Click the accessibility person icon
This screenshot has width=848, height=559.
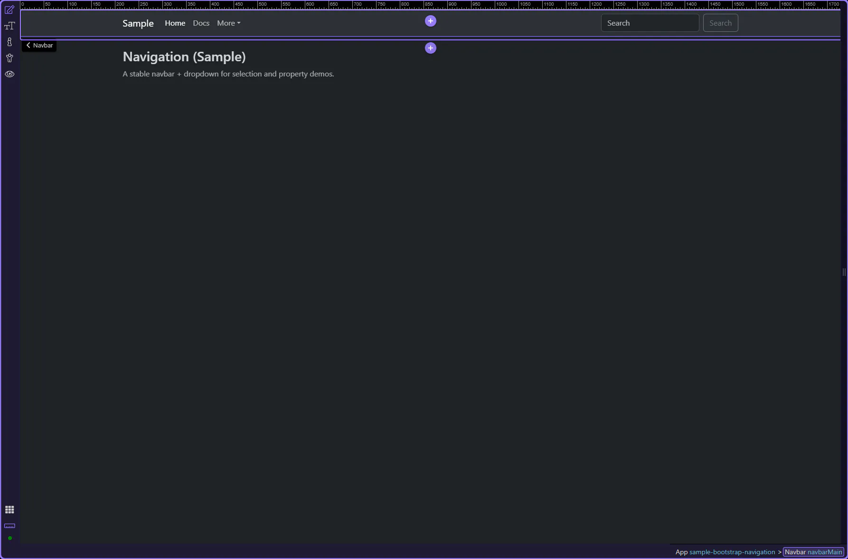click(x=9, y=58)
